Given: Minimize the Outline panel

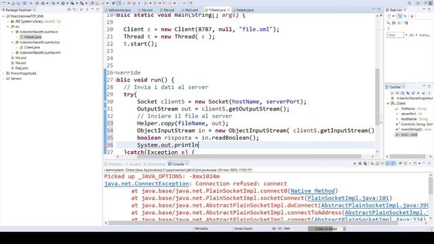Looking at the screenshot, I should [424, 86].
